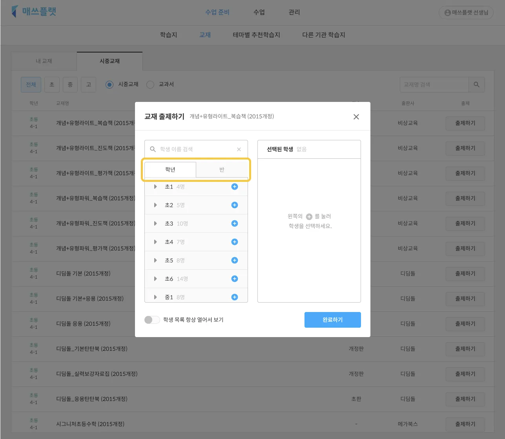Click the 매쓰플랫 logo
This screenshot has height=439, width=505.
[x=34, y=11]
